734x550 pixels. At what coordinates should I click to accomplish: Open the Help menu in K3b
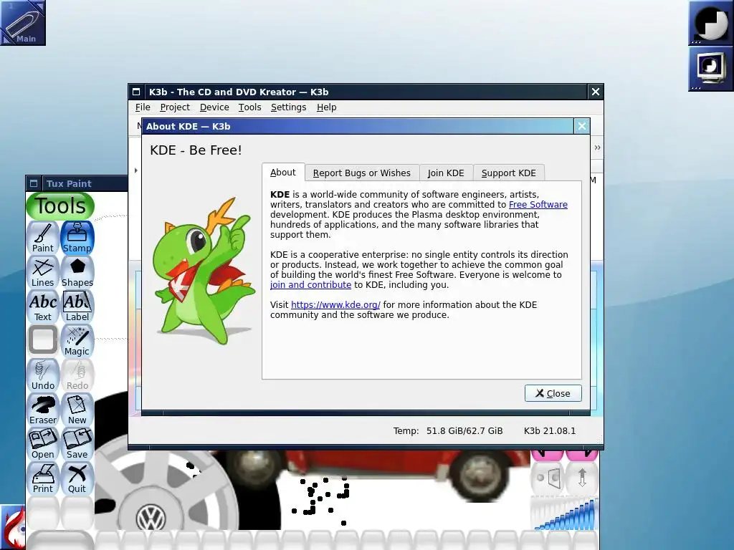tap(326, 107)
